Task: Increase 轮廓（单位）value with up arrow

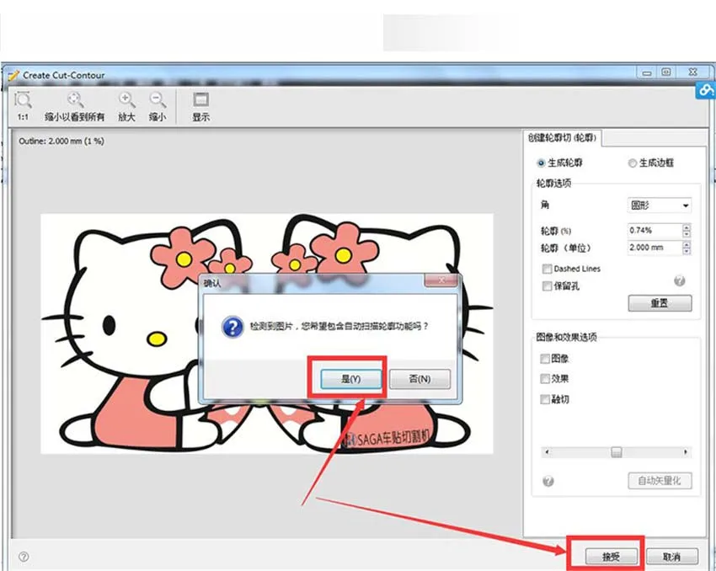Action: coord(687,244)
